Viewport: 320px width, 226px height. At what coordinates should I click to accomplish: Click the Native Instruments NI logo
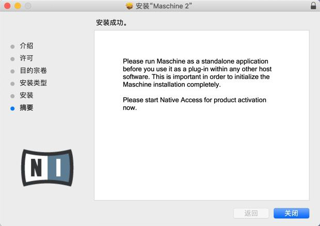[x=47, y=168]
